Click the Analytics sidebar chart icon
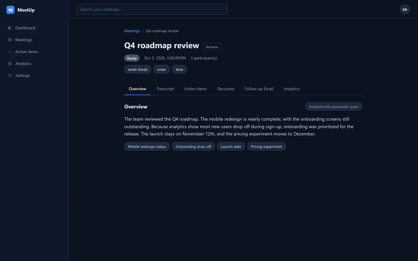 pos(10,64)
